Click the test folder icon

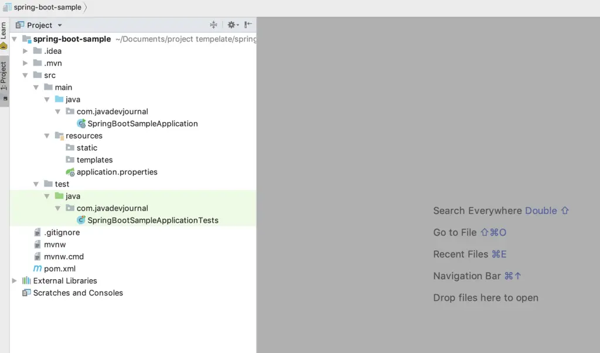pos(48,184)
